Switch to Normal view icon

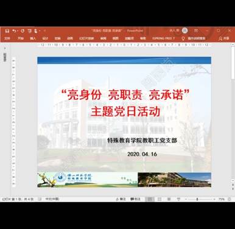(150, 199)
